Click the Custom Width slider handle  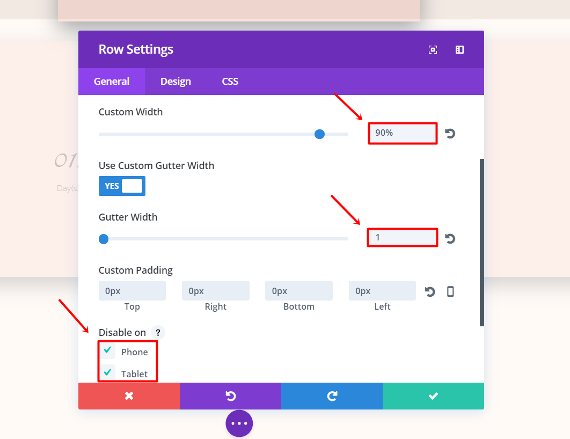[x=319, y=134]
